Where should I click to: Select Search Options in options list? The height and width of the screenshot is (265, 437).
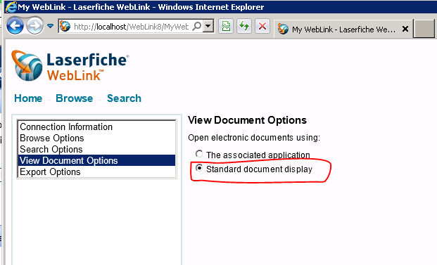coord(96,149)
